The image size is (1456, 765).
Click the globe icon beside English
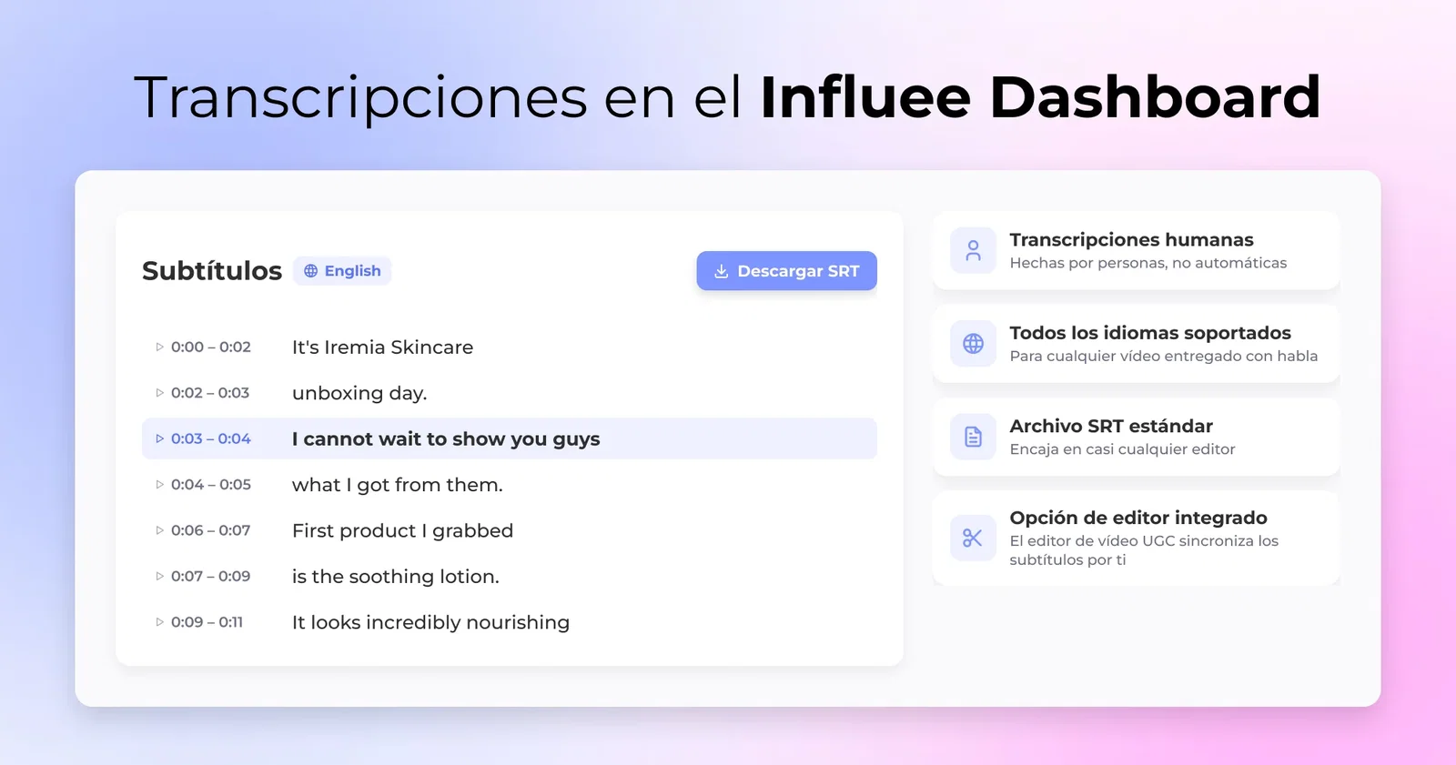[x=311, y=271]
